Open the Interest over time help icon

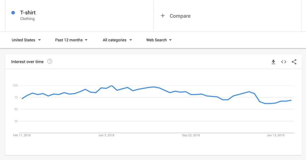(x=50, y=61)
